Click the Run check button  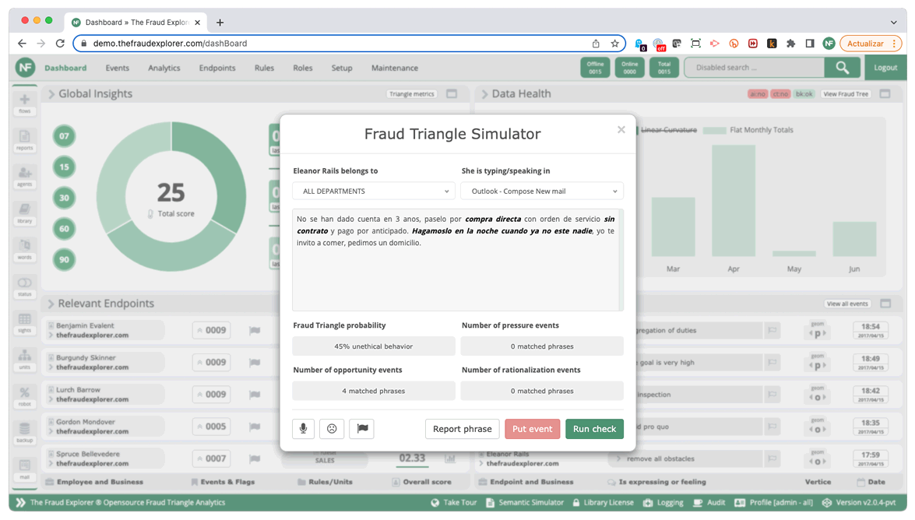point(595,429)
